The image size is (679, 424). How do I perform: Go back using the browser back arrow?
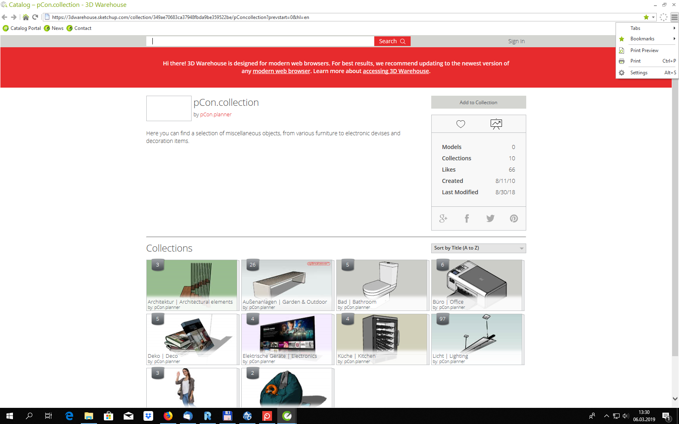pyautogui.click(x=4, y=17)
